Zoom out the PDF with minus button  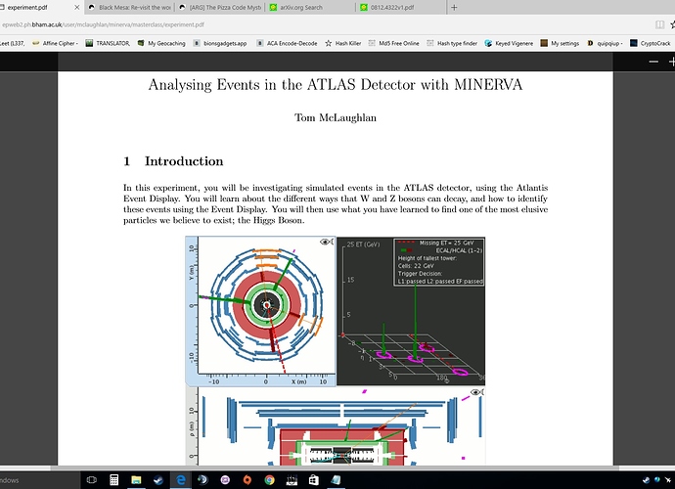[x=655, y=62]
